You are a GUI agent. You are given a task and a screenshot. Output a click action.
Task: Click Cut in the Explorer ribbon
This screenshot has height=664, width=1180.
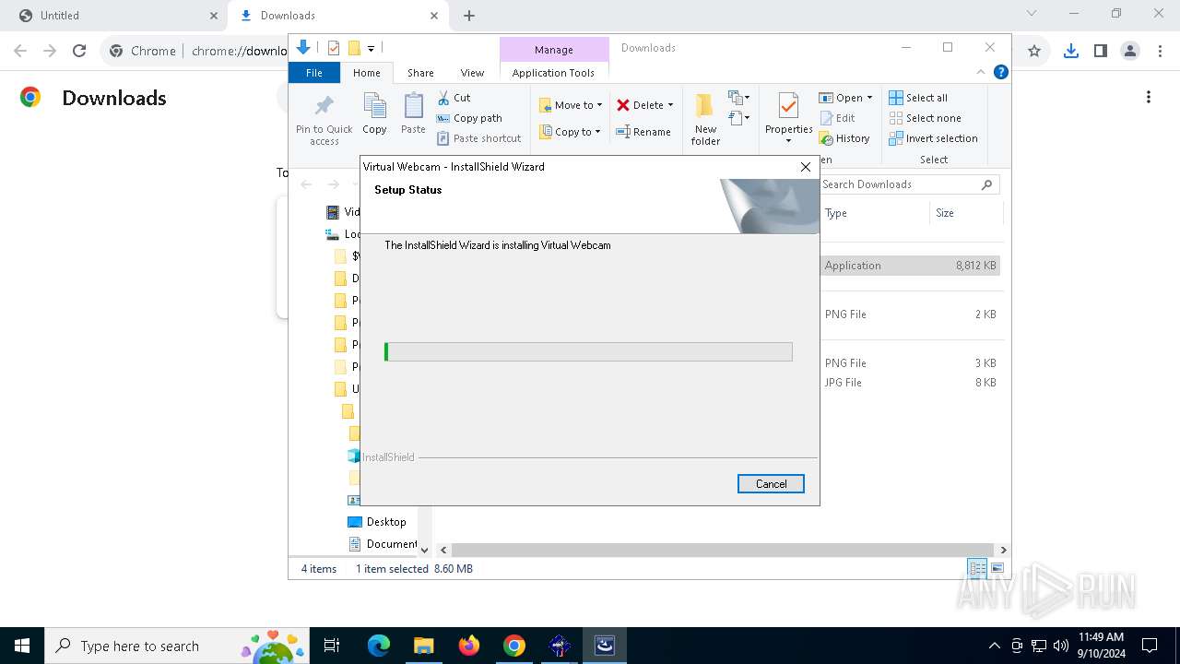(454, 98)
